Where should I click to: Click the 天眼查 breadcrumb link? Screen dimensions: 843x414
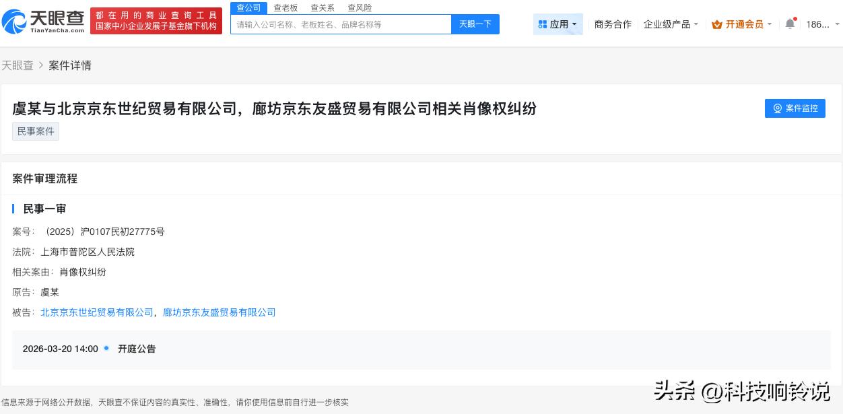(18, 65)
